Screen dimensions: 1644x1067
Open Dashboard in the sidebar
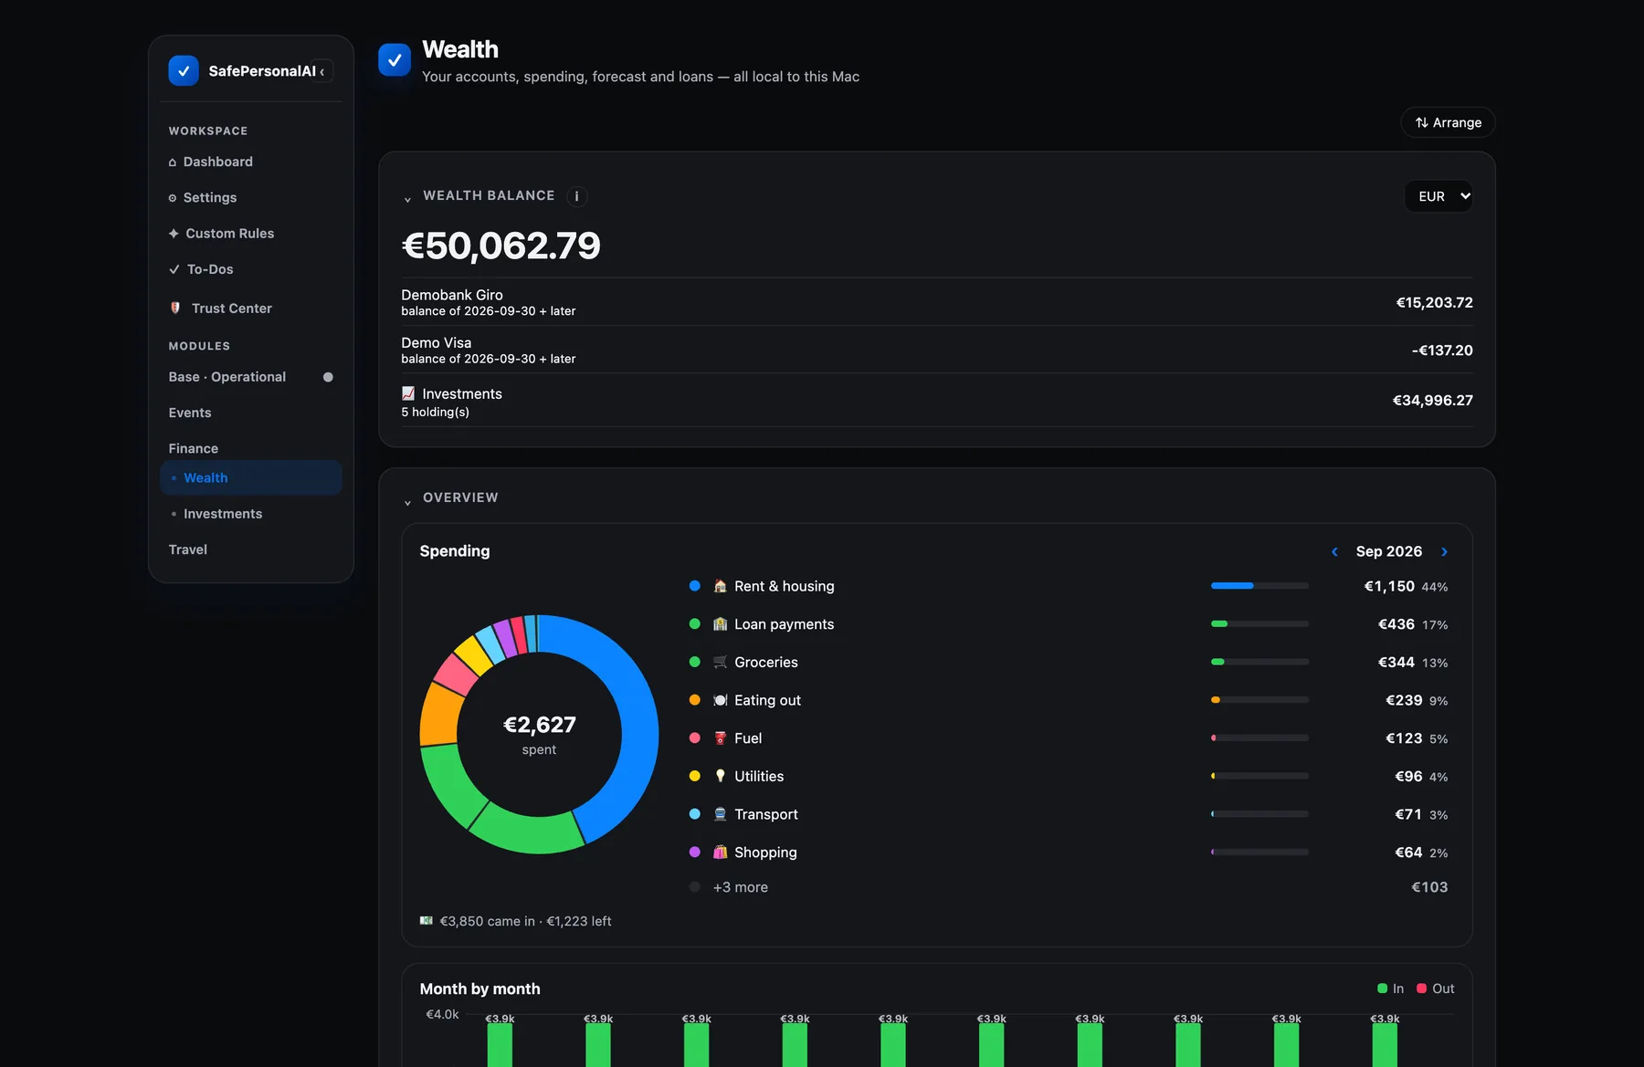pyautogui.click(x=250, y=162)
